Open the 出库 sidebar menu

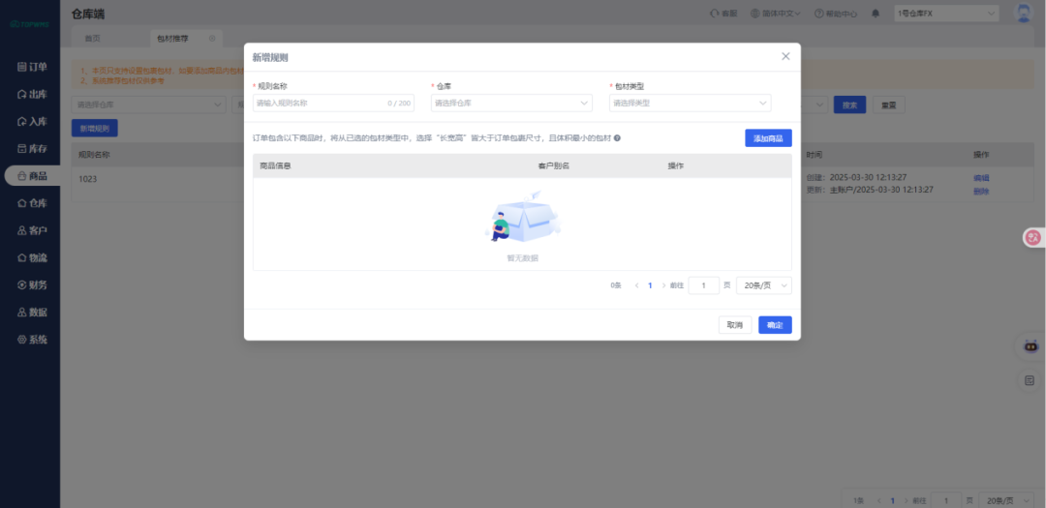tap(32, 94)
